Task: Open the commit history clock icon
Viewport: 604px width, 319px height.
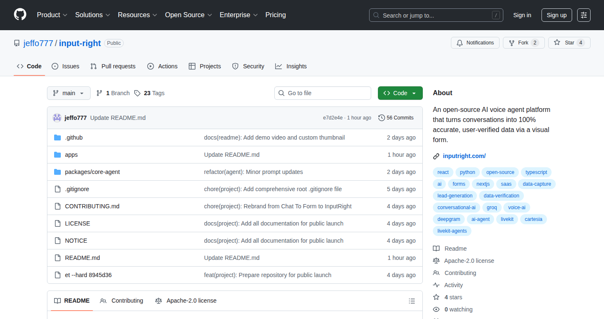Action: pyautogui.click(x=381, y=118)
